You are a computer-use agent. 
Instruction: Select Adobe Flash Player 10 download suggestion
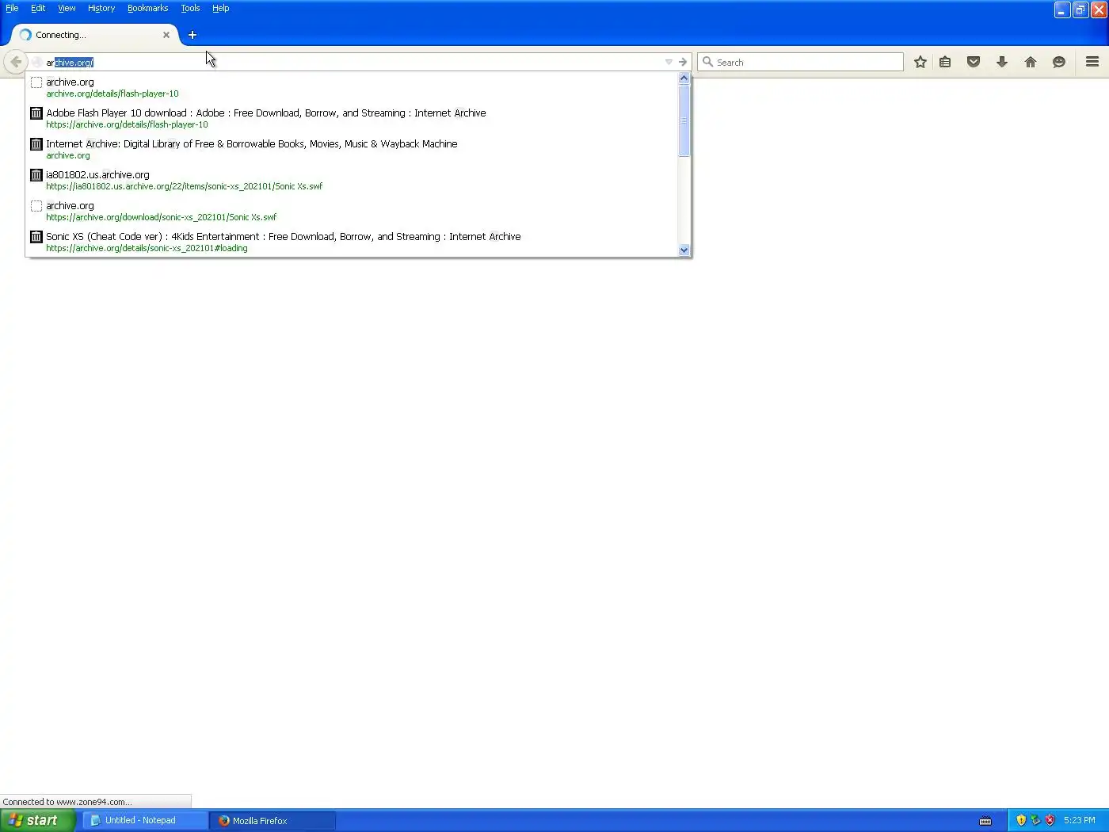[x=353, y=118]
